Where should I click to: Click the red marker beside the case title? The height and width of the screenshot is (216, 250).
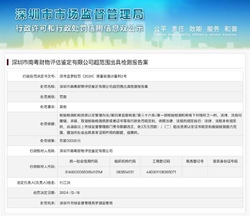click(x=8, y=62)
